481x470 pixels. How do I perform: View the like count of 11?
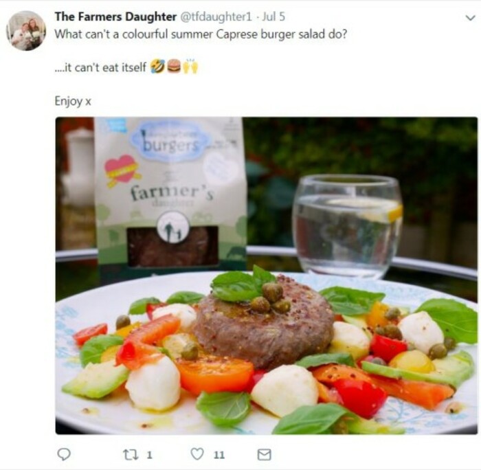219,454
